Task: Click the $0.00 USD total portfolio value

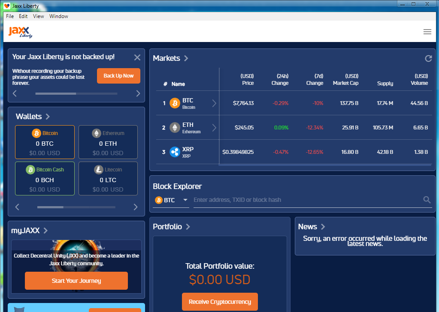Action: (x=220, y=279)
